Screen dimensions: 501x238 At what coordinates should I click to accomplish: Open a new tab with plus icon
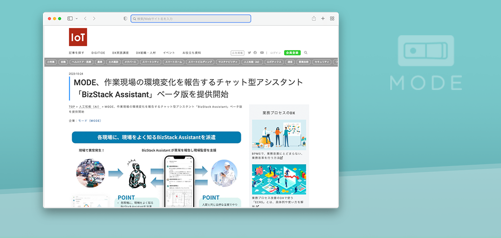323,19
